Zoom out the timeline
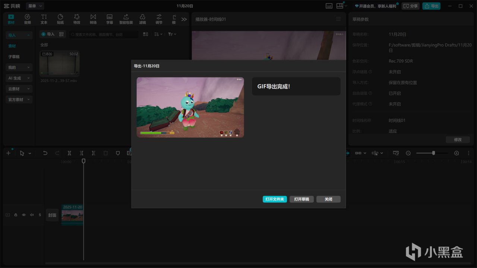 point(408,153)
